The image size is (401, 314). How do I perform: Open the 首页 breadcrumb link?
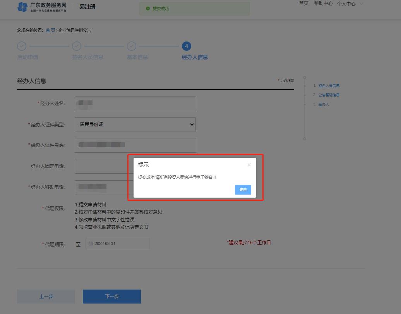pos(50,29)
